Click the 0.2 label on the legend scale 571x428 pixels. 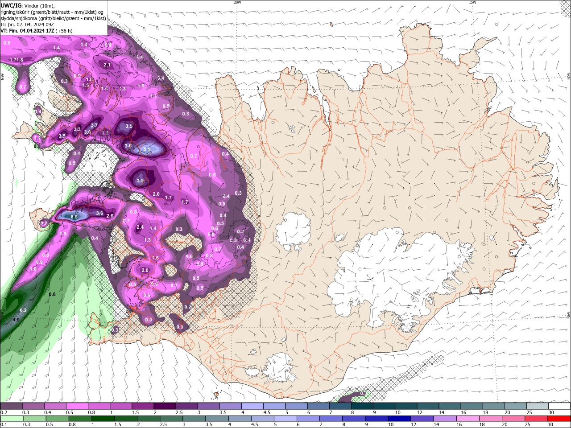tap(4, 412)
